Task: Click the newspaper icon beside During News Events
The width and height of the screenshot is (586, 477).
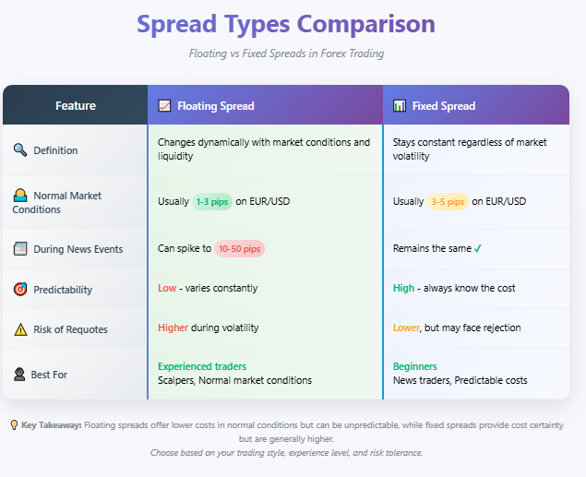Action: pos(19,249)
